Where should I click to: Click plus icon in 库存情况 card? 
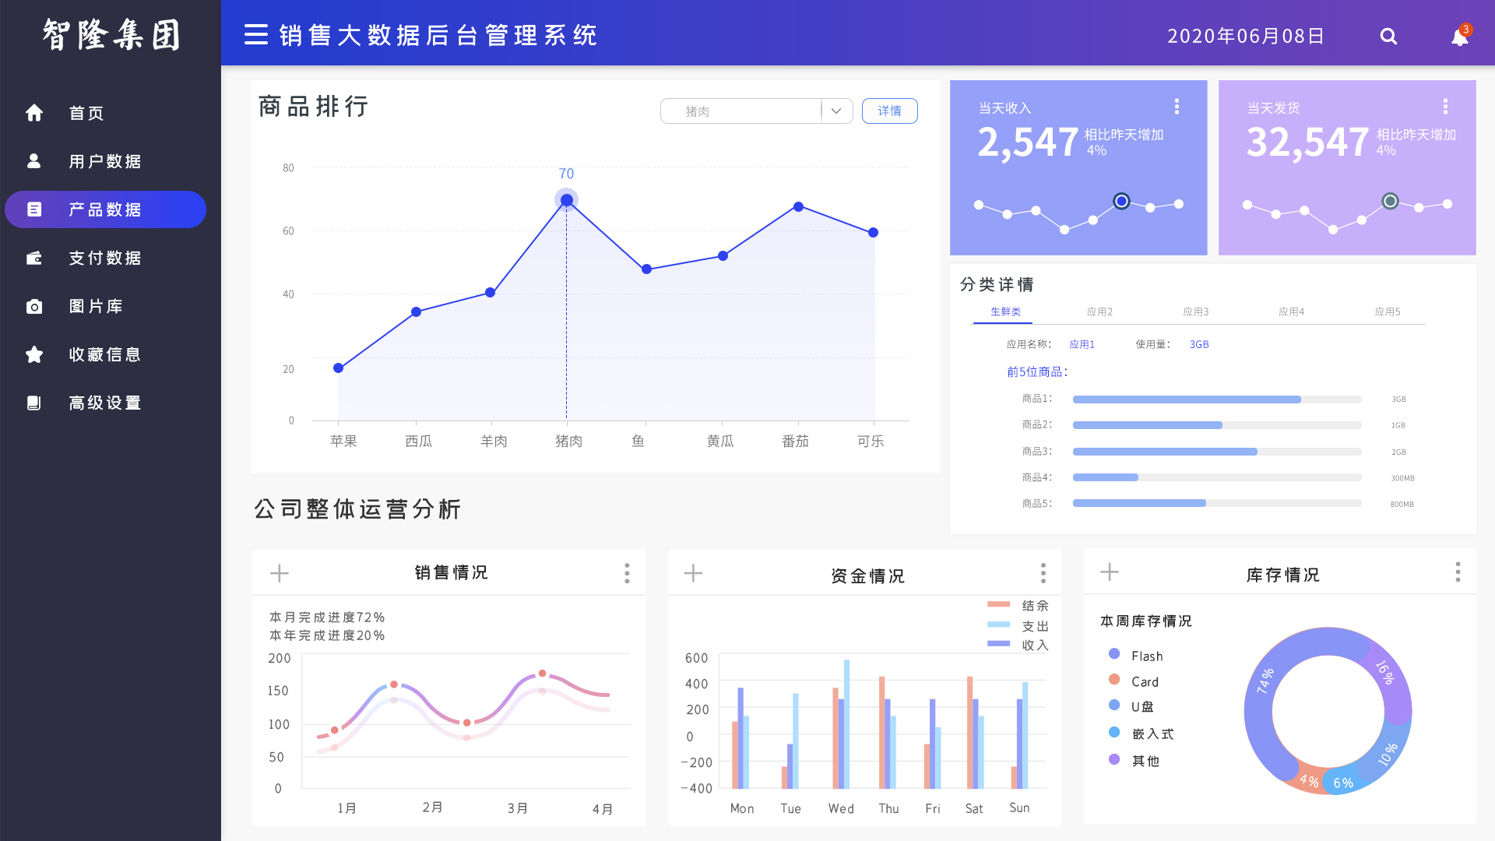click(1110, 572)
